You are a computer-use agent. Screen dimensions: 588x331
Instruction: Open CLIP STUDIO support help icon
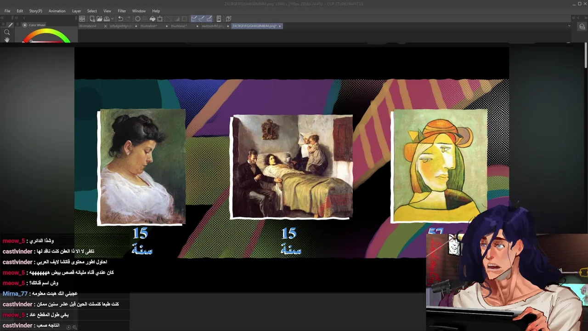coord(228,19)
